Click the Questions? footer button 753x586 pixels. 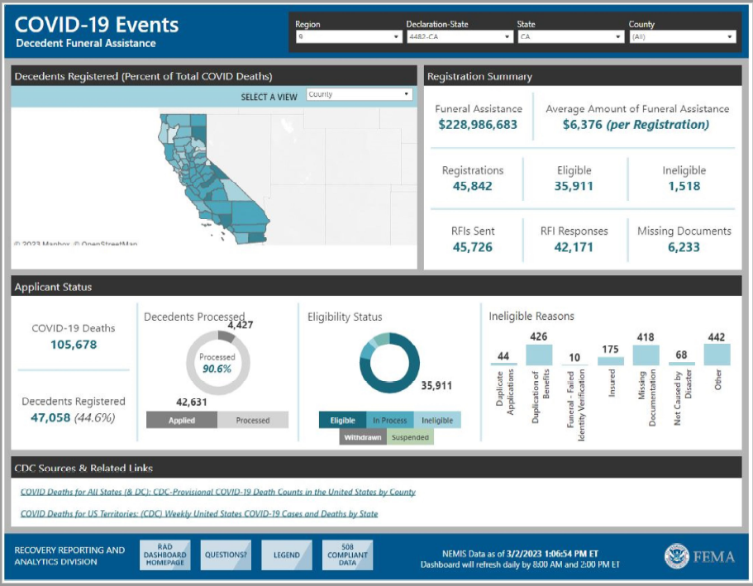pyautogui.click(x=226, y=555)
